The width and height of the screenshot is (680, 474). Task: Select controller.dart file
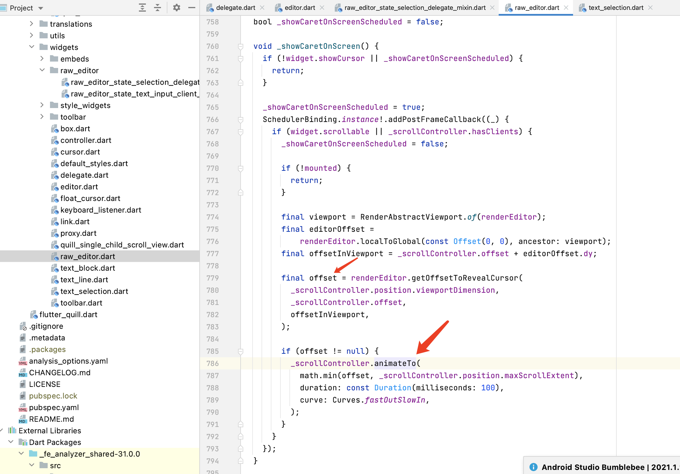pos(86,140)
